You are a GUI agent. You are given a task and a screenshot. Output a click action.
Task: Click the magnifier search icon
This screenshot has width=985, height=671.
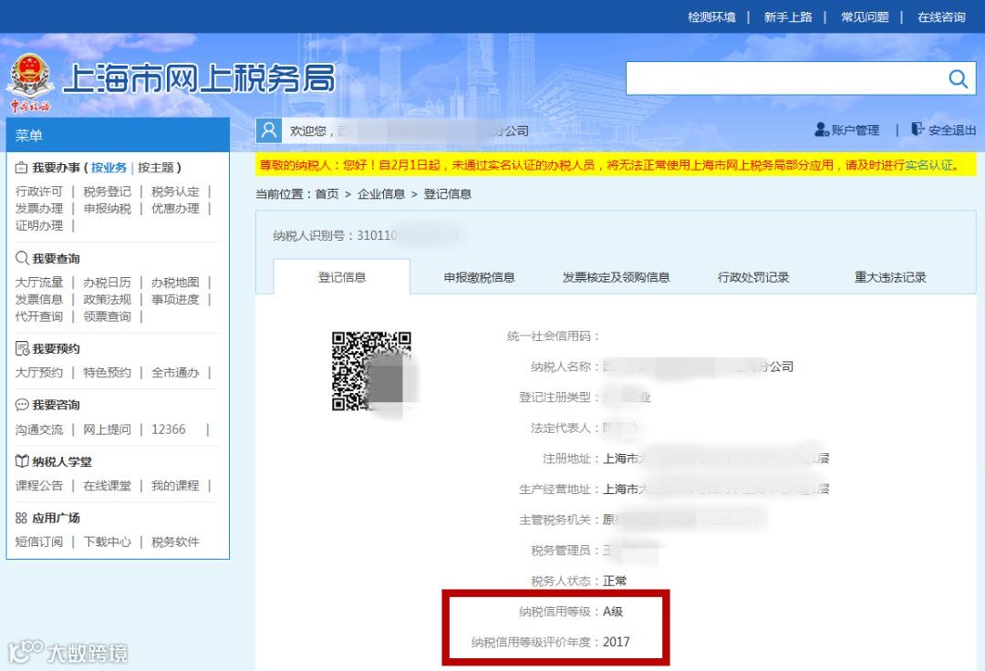958,79
